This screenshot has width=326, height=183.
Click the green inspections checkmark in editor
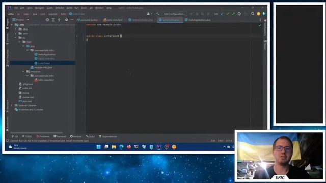pos(260,25)
